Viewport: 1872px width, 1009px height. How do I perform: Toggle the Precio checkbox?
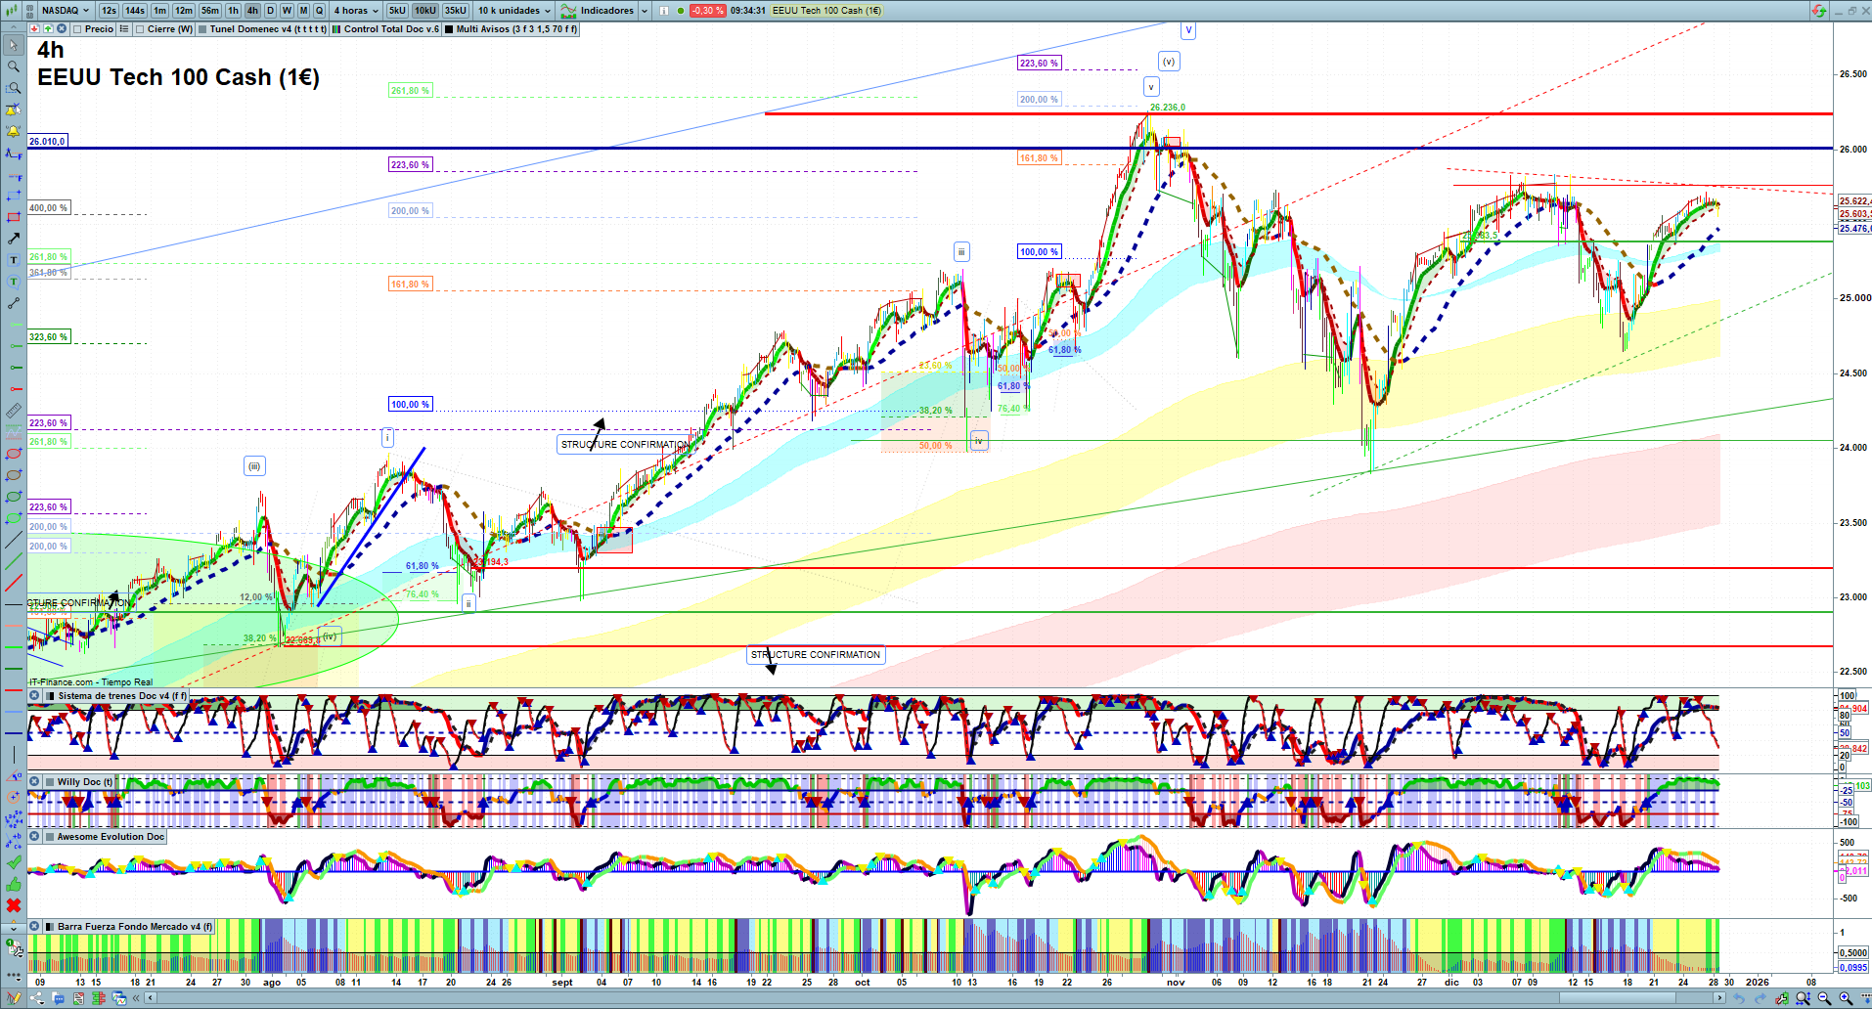pos(77,29)
